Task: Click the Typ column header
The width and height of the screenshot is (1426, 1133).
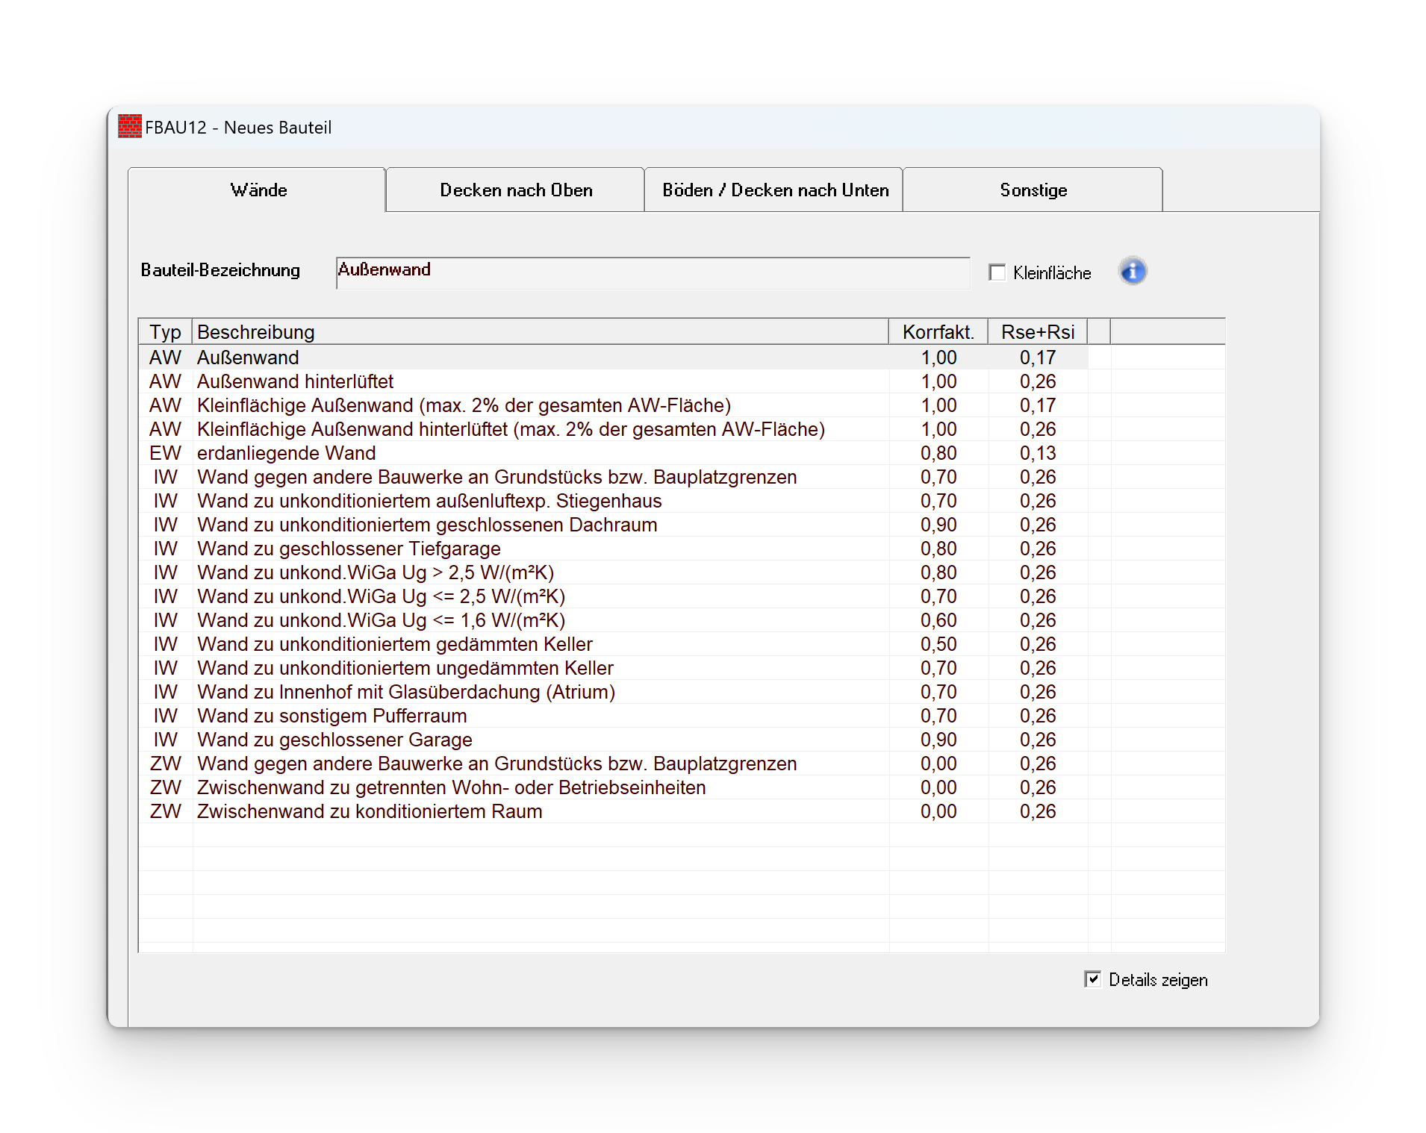Action: (x=165, y=332)
